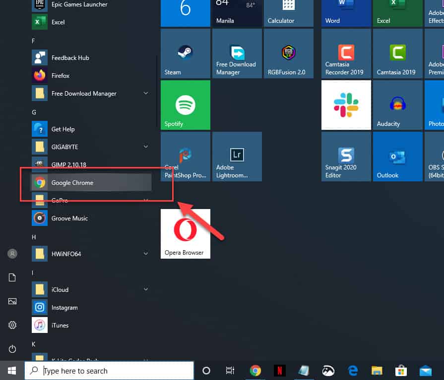This screenshot has width=444, height=380.
Task: Launch Firefox from the app list
Action: [91, 75]
